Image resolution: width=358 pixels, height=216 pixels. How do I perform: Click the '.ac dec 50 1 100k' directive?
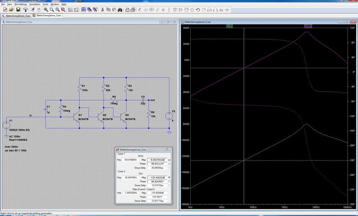point(16,151)
